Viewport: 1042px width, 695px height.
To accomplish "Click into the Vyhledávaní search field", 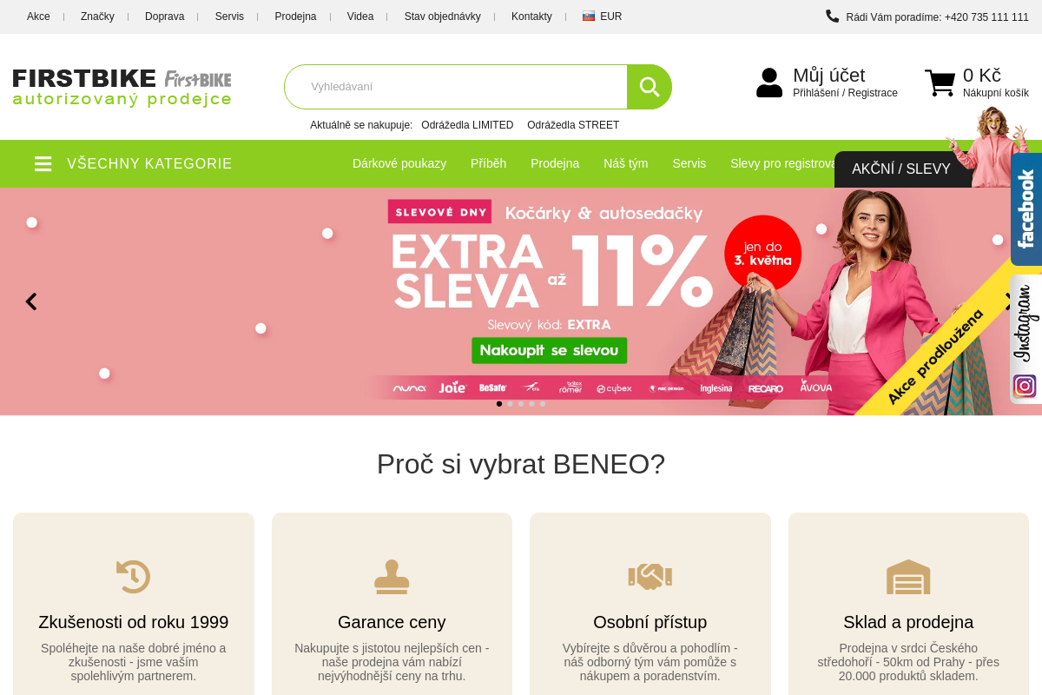I will point(456,87).
